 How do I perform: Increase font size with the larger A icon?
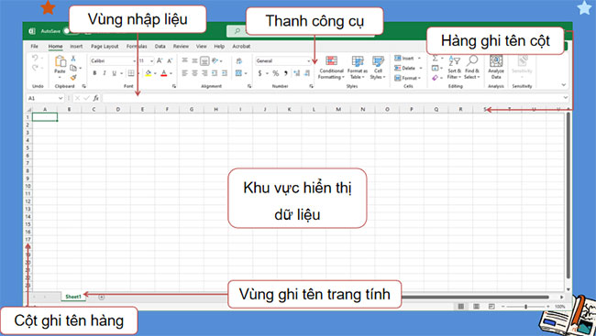click(160, 60)
